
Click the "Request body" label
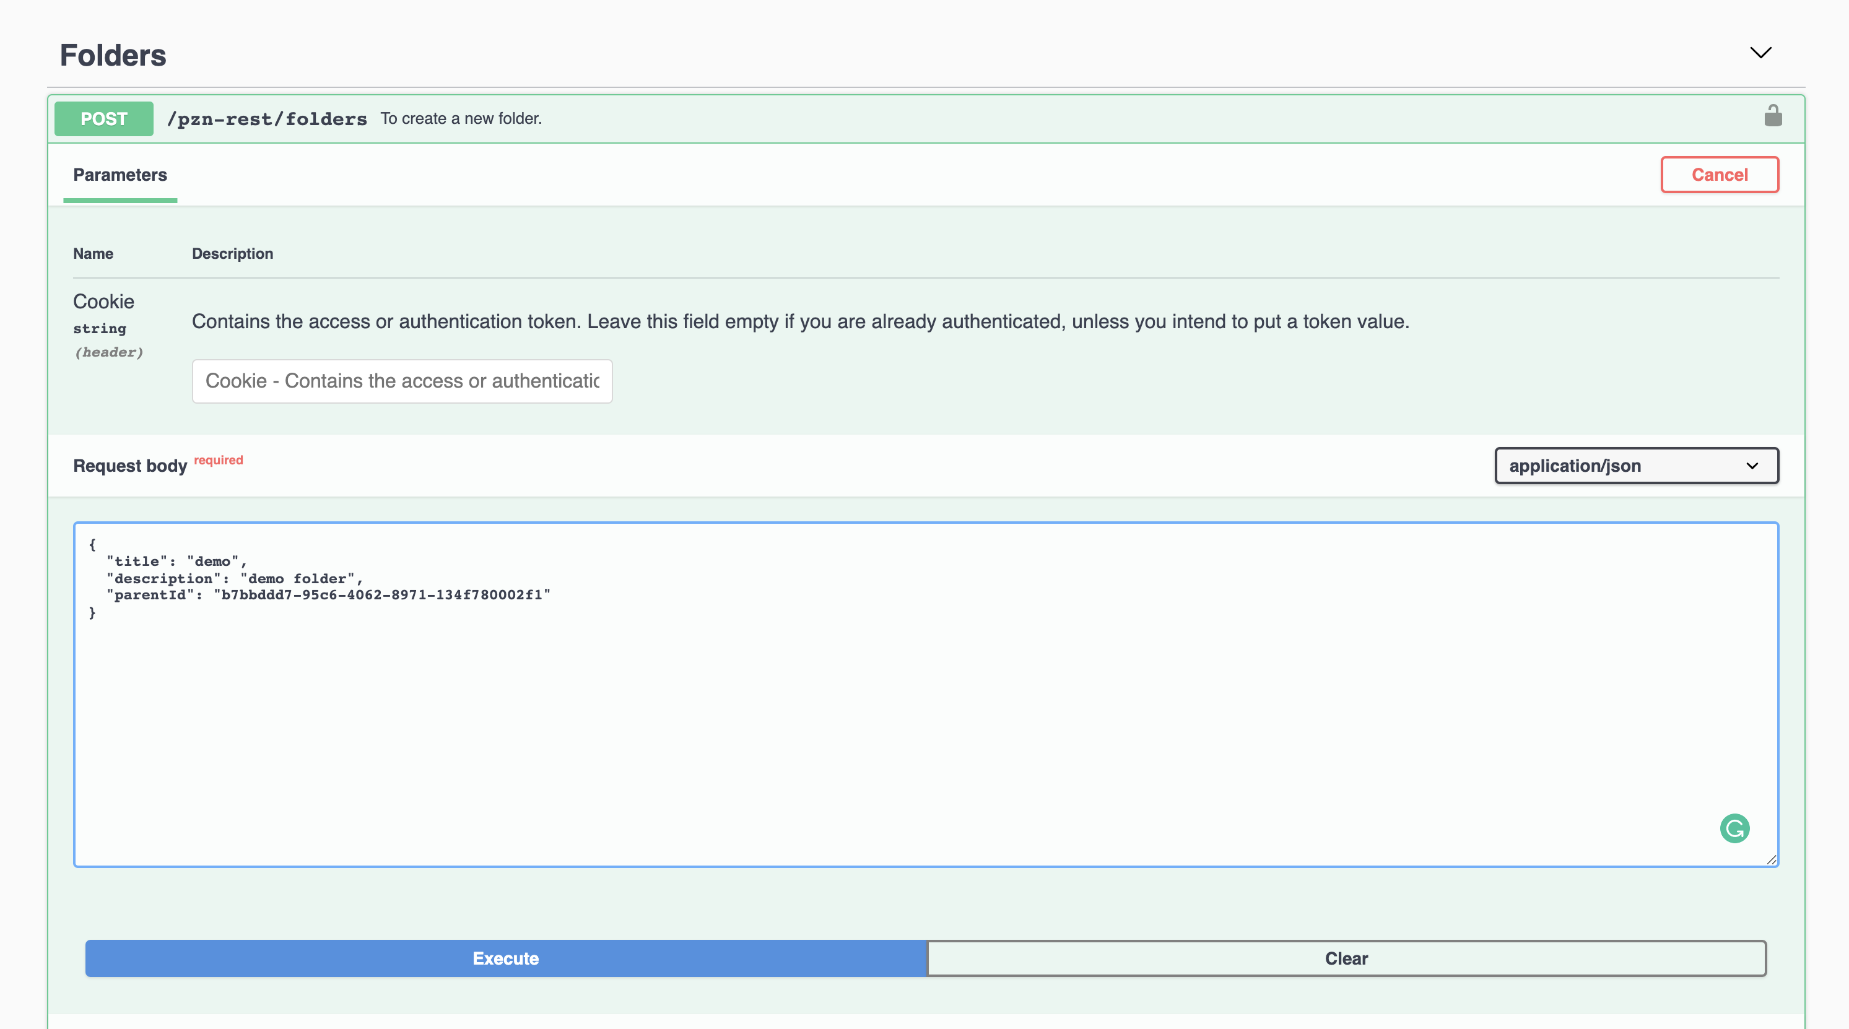[x=130, y=466]
